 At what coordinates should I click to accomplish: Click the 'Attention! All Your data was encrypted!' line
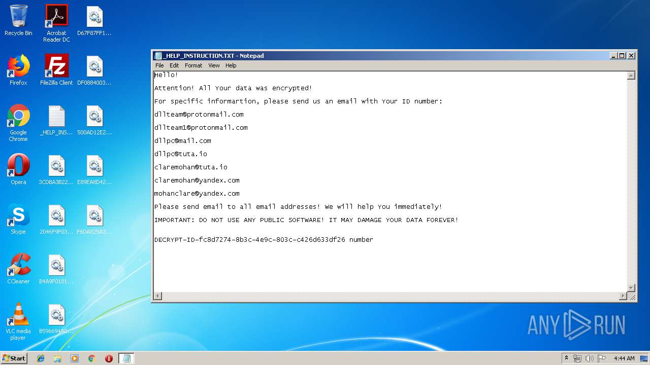[233, 88]
